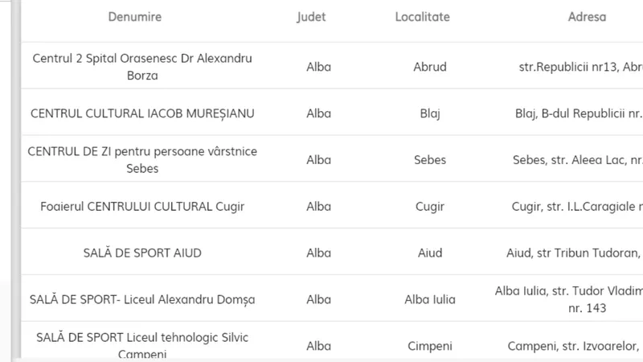This screenshot has width=643, height=362.
Task: Select Foaierul CENTRULUI CULTURAL Cugir row
Action: (x=142, y=207)
